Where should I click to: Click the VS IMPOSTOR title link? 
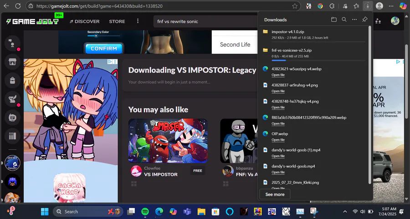(x=161, y=174)
